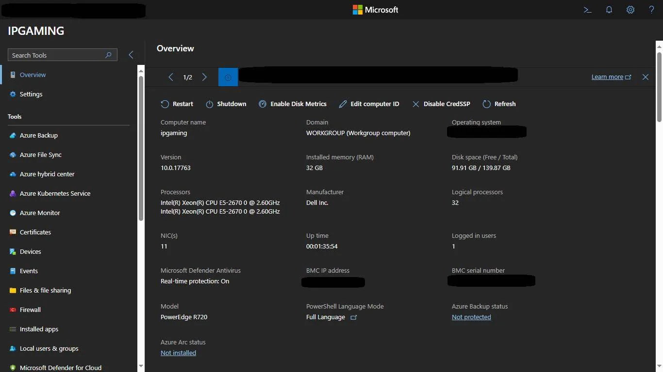Click the Microsoft logo in the header
The image size is (663, 372).
375,10
